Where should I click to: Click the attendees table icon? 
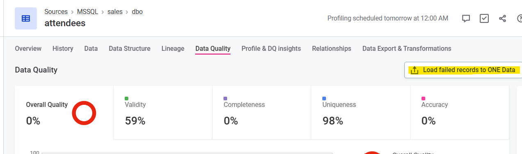pos(26,18)
